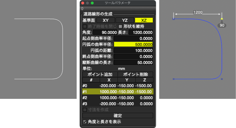Image resolution: width=236 pixels, height=128 pixels.
Task: Click the X column header
Action: pyautogui.click(x=109, y=80)
